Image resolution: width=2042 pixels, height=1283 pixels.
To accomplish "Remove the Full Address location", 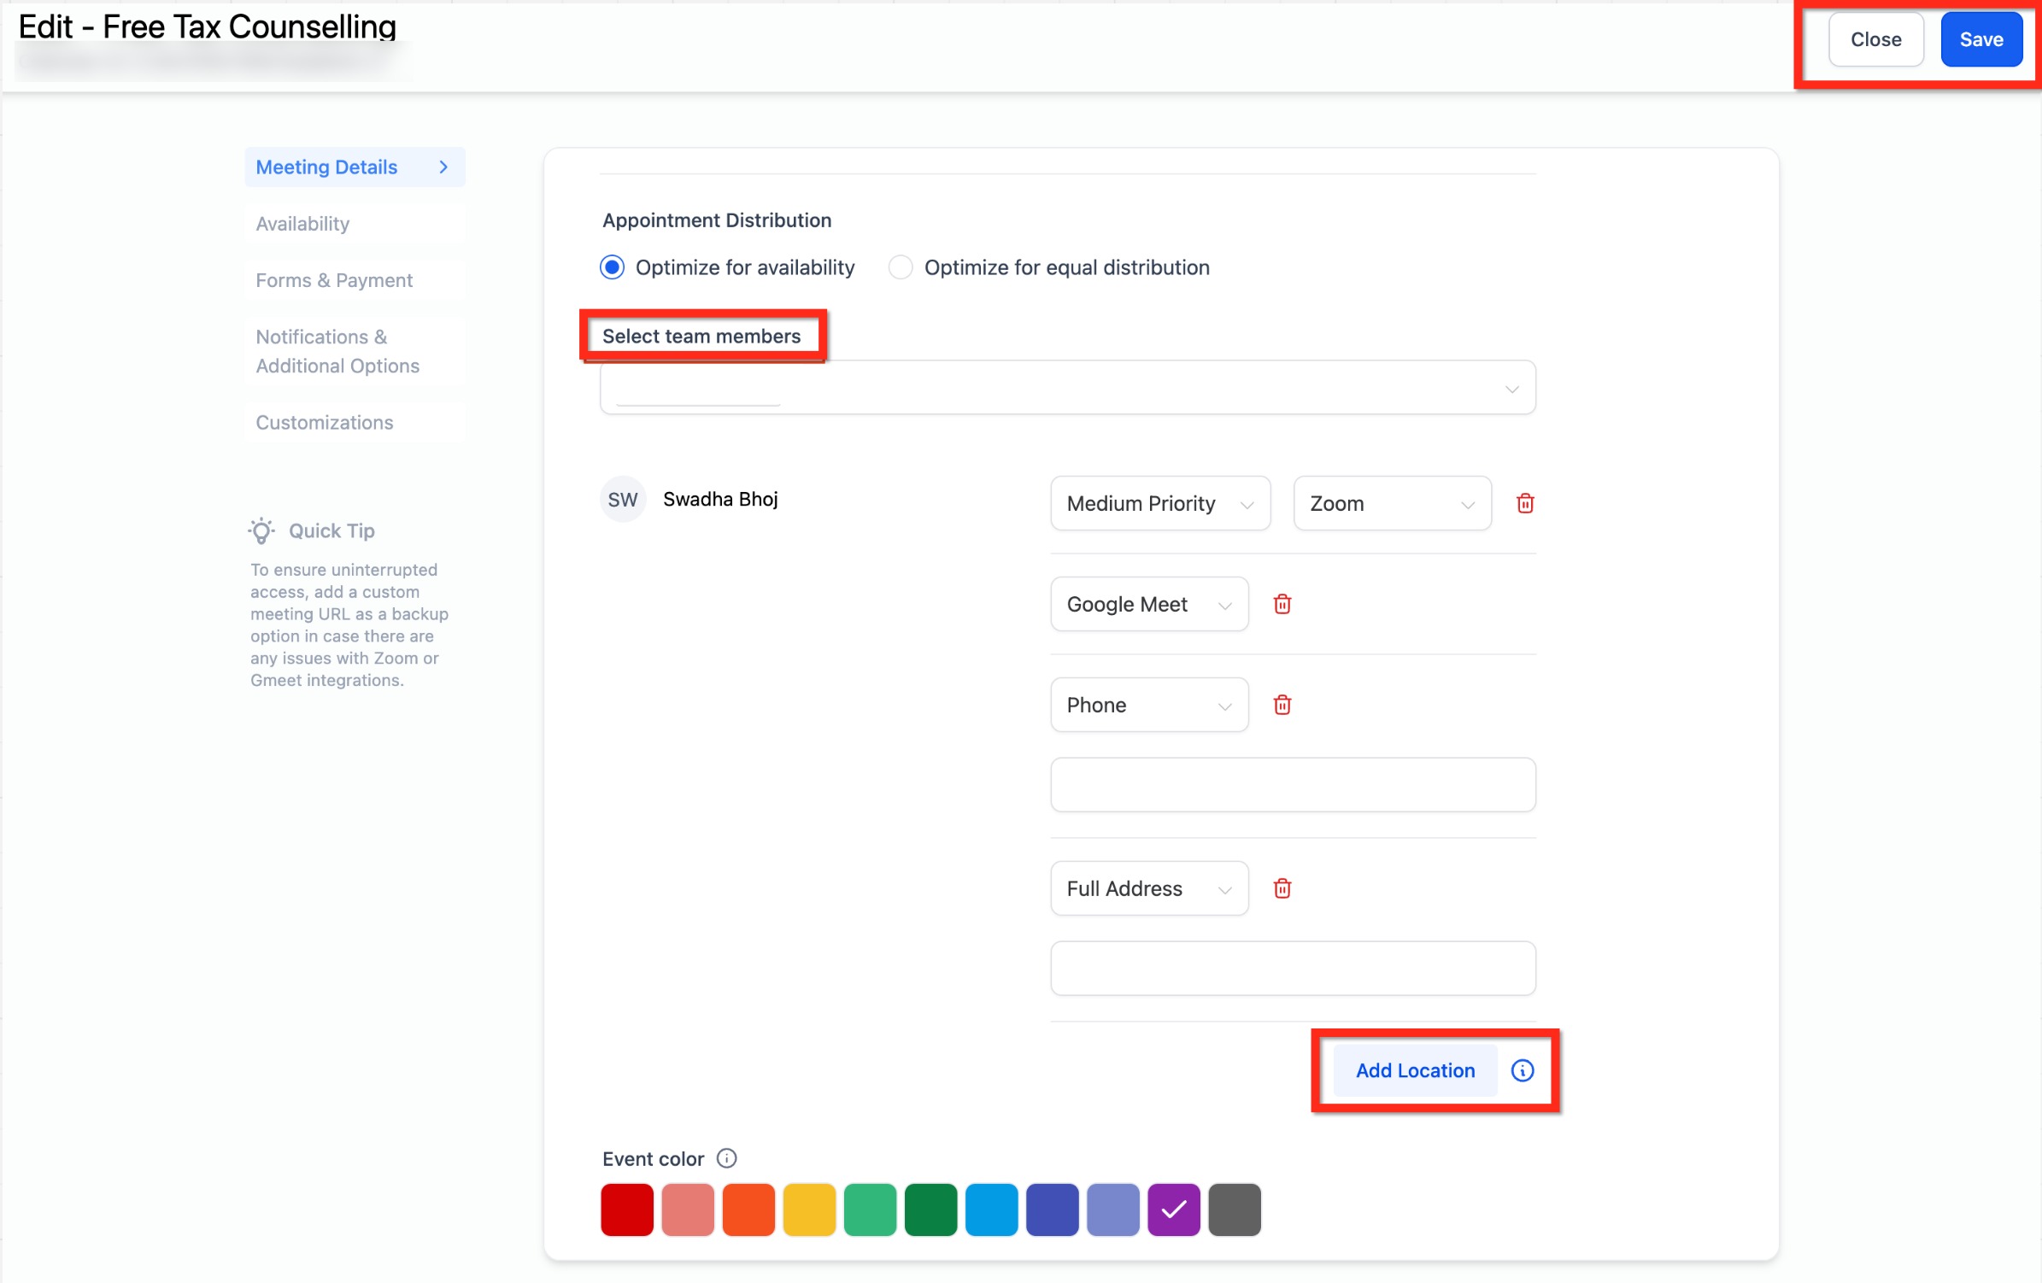I will click(1282, 888).
